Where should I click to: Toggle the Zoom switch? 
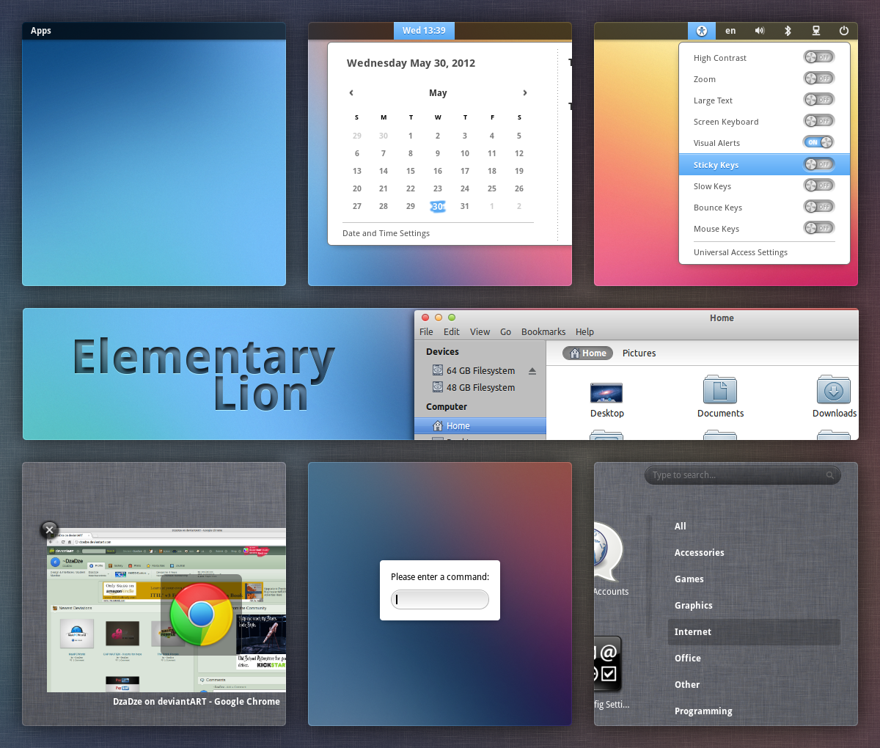(818, 78)
